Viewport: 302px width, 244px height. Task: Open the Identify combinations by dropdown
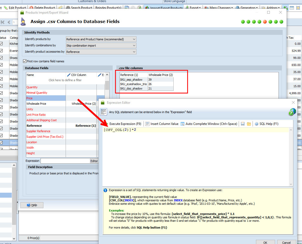(101, 46)
